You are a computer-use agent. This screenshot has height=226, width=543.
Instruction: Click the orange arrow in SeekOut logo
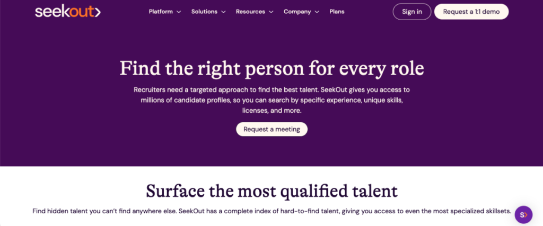[97, 12]
